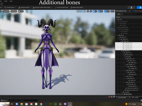This screenshot has height=106, width=142.
Task: Select the ring_01_l bone
Action: click(131, 77)
